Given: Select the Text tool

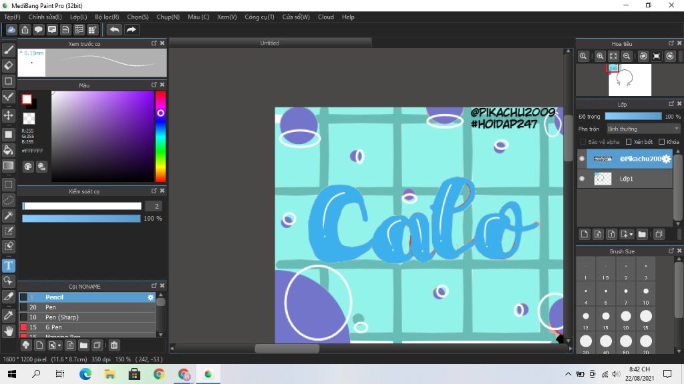Looking at the screenshot, I should [8, 265].
